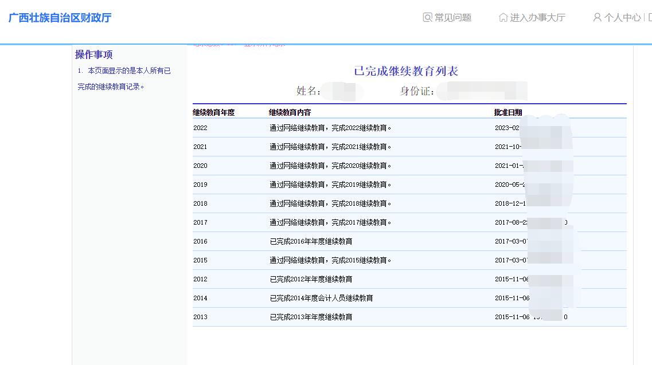Viewport: 652px width, 365px height.
Task: Click the magnifier icon beside 常见问题
Action: (x=427, y=17)
